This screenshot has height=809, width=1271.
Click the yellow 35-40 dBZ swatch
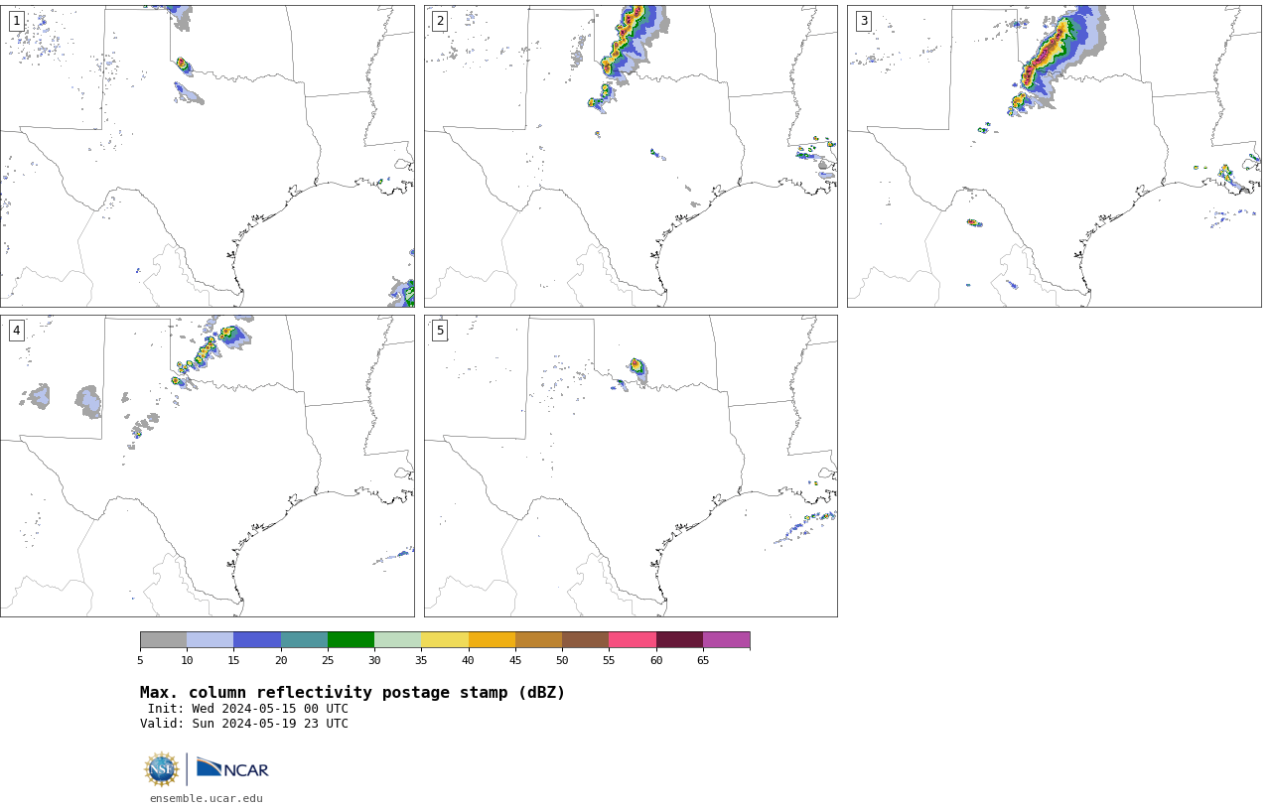click(445, 639)
